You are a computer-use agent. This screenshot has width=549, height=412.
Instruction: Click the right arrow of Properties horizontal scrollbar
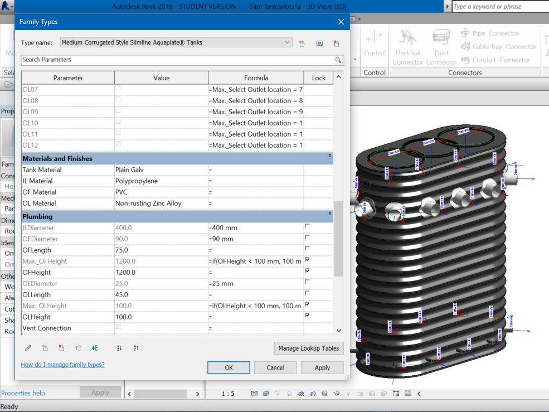pyautogui.click(x=197, y=394)
